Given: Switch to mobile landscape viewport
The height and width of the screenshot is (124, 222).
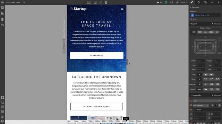Looking at the screenshot, I should [x=101, y=2].
